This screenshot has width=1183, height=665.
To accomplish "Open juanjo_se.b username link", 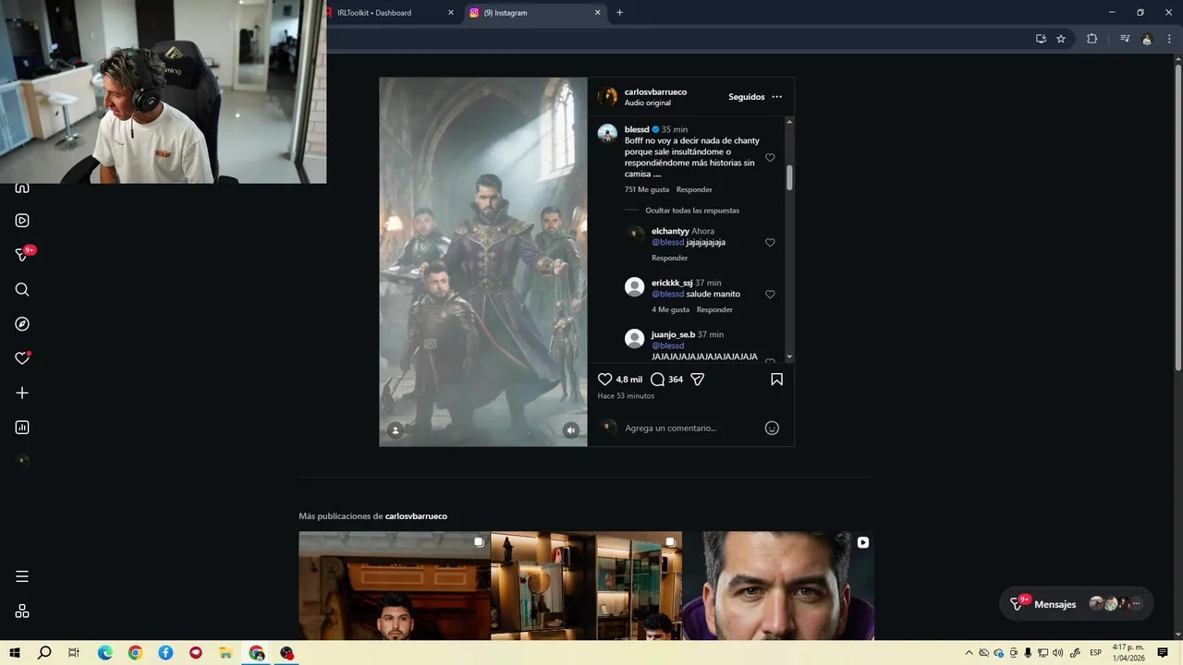I will (x=673, y=334).
